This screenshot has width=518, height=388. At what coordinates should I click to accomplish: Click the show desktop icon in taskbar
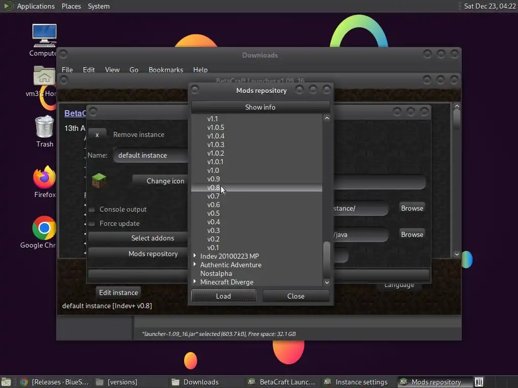pos(6,382)
